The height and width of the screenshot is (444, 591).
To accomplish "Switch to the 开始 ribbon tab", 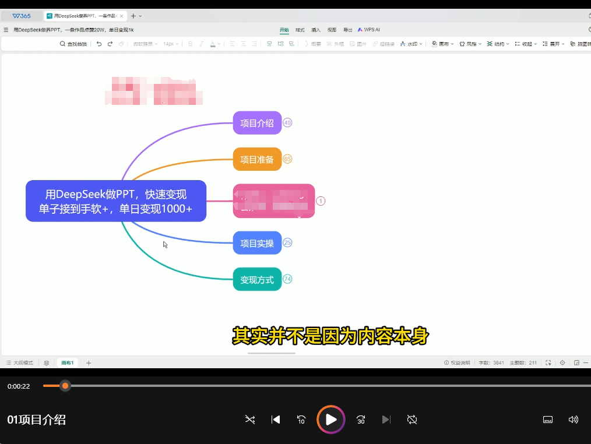I will pyautogui.click(x=284, y=30).
